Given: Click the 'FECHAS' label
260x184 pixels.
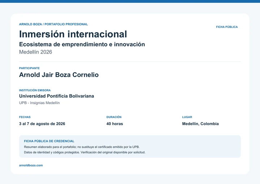Looking at the screenshot, I should (x=25, y=117).
